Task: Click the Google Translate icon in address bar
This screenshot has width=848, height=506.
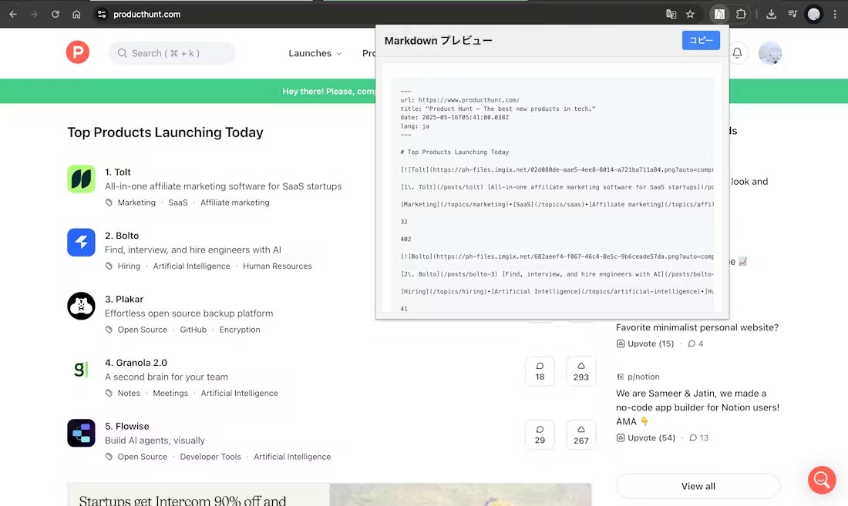Action: click(671, 14)
